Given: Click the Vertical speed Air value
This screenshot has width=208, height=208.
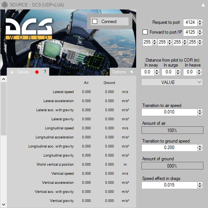Looking at the screenshot, I should coord(86,174).
